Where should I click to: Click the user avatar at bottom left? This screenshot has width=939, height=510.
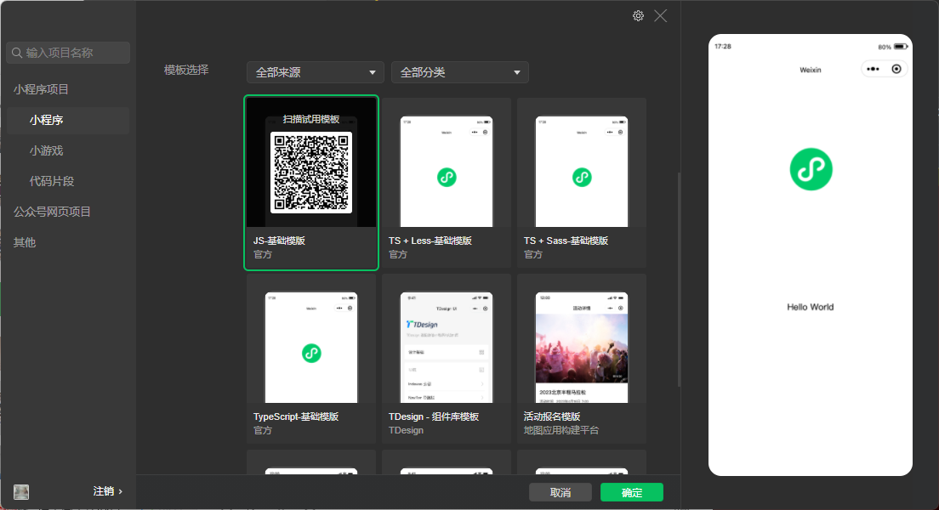tap(21, 492)
